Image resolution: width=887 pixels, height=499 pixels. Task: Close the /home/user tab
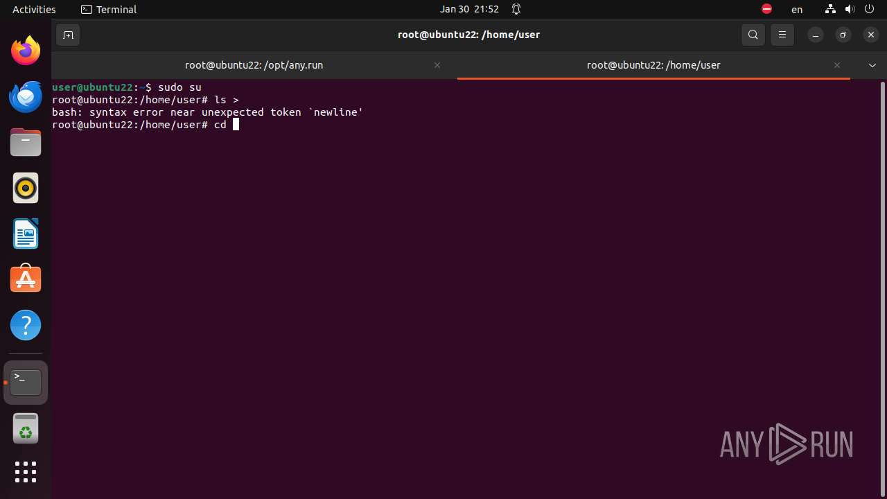point(837,65)
